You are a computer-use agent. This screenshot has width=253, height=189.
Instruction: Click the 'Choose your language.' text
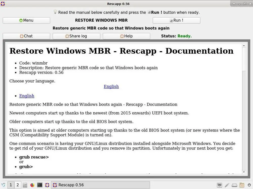32,81
